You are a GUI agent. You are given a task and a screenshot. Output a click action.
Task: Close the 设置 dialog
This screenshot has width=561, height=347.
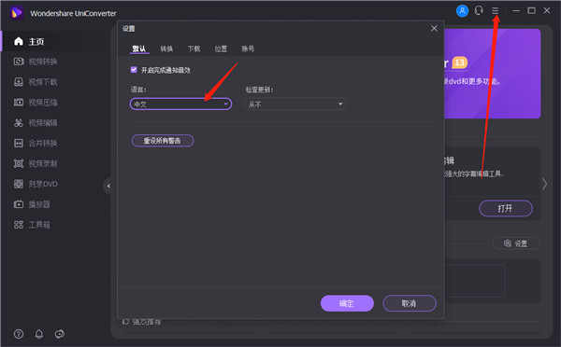[434, 28]
